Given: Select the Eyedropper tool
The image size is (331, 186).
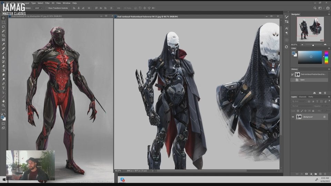Looking at the screenshot, I should coord(3,44).
